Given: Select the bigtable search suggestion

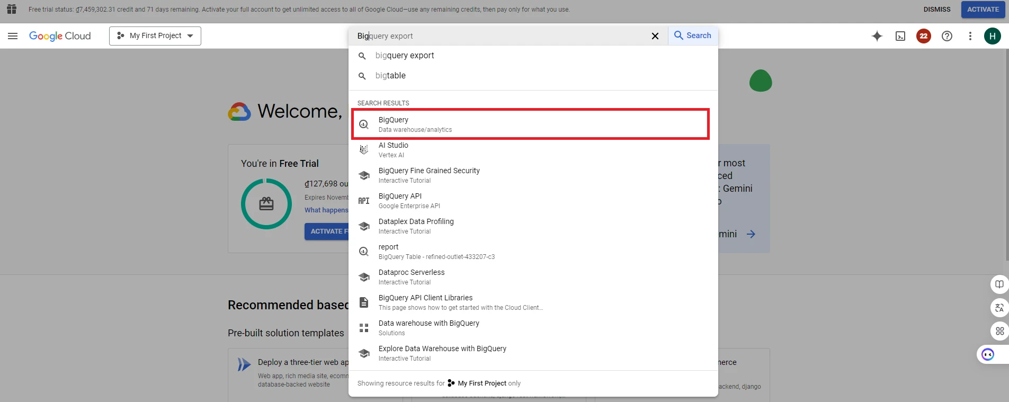Looking at the screenshot, I should coord(390,76).
